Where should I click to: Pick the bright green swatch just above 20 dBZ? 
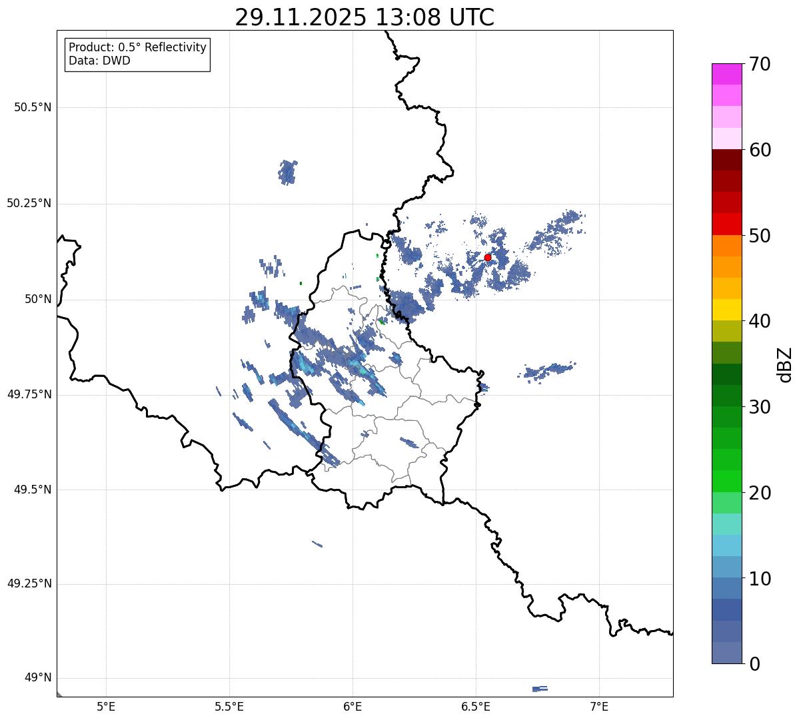tap(727, 482)
